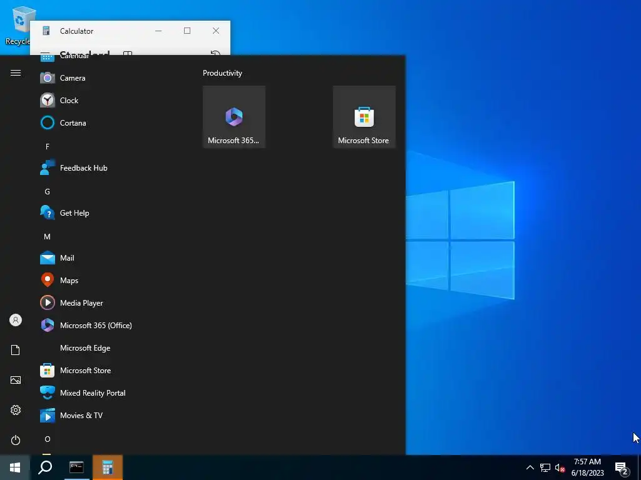Open the user account icon
Screen dimensions: 641x480
tap(16, 320)
